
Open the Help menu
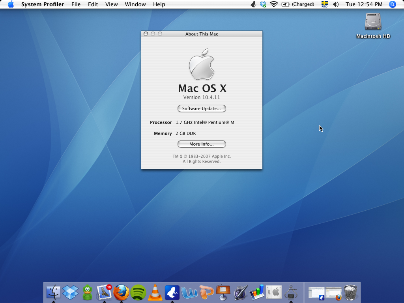point(159,4)
